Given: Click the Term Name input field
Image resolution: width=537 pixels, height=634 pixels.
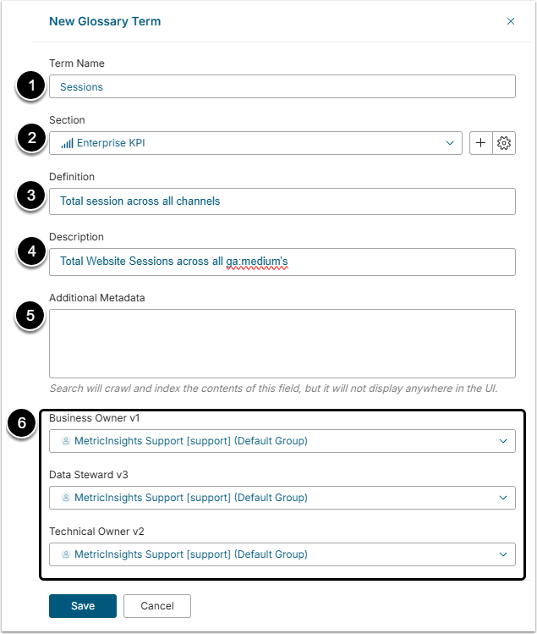Looking at the screenshot, I should click(x=282, y=86).
